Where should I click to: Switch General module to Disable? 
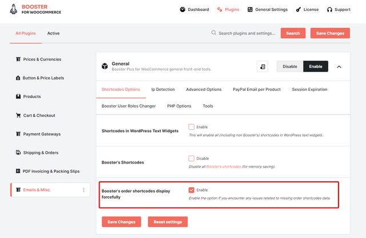(x=290, y=66)
